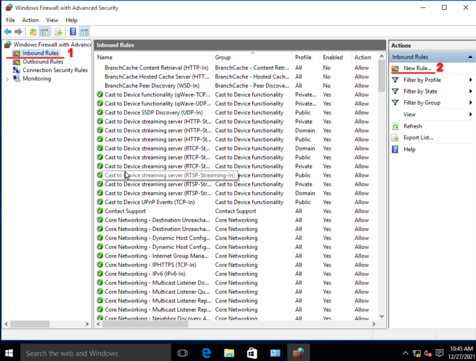
Task: Click green check icon for Contact Support rule
Action: click(x=100, y=211)
